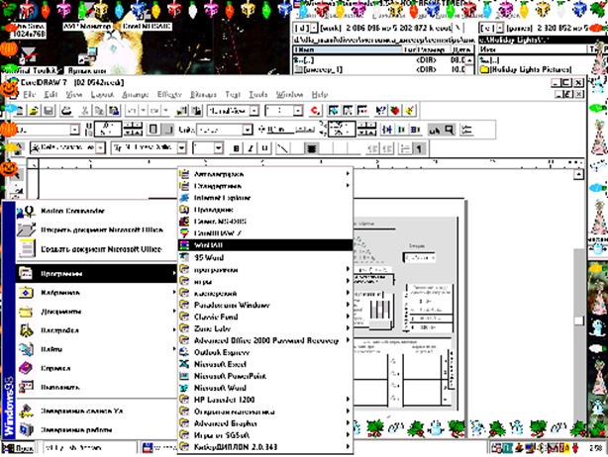Click AVP Монитор desktop icon
Image resolution: width=608 pixels, height=457 pixels.
pos(87,27)
